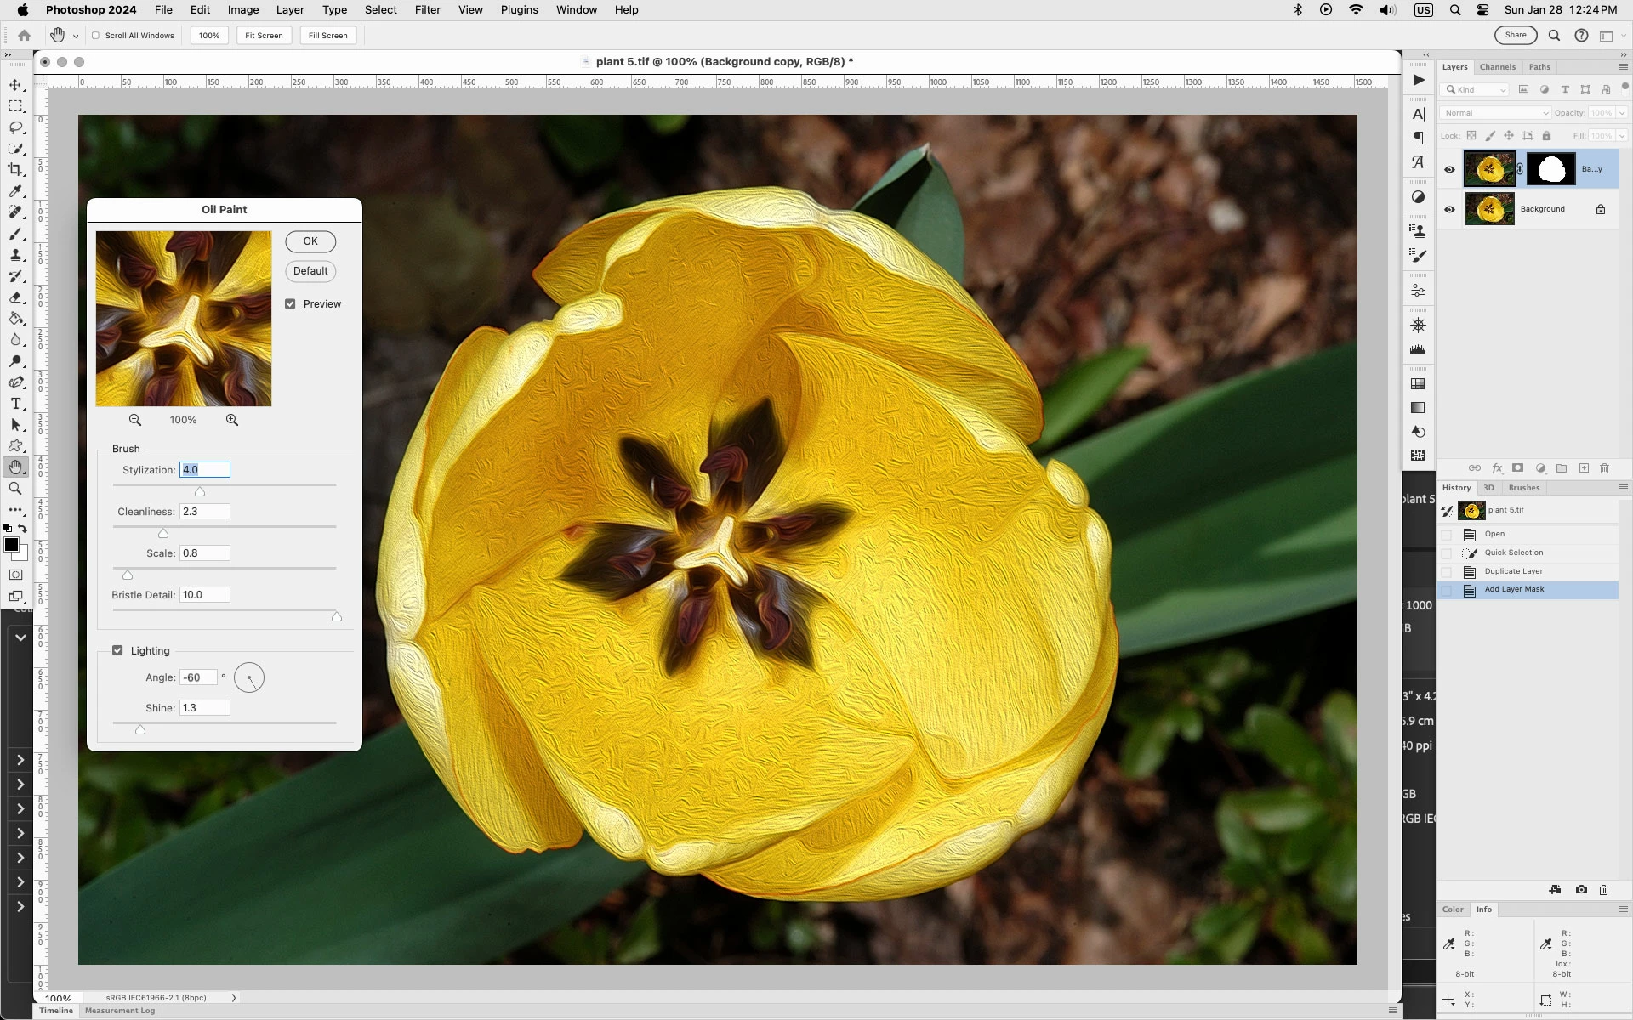
Task: Switch to the Channels tab
Action: click(1497, 67)
